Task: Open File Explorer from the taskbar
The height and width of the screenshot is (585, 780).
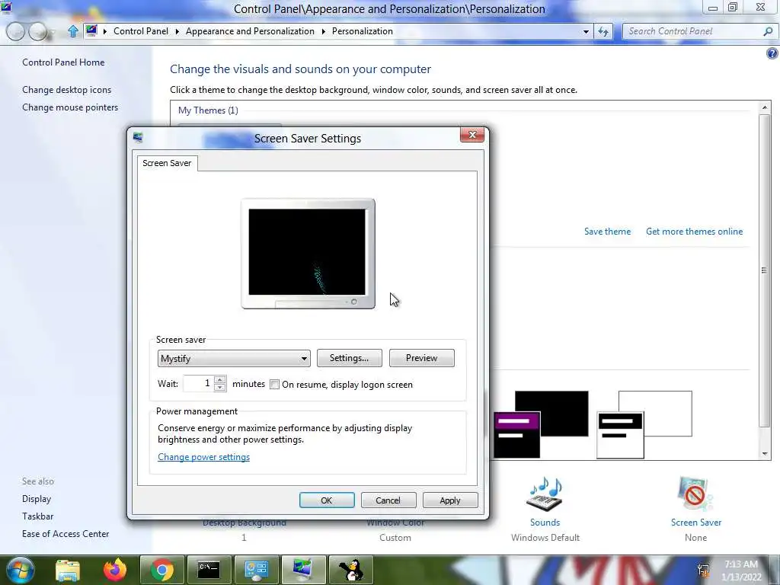Action: [68, 570]
